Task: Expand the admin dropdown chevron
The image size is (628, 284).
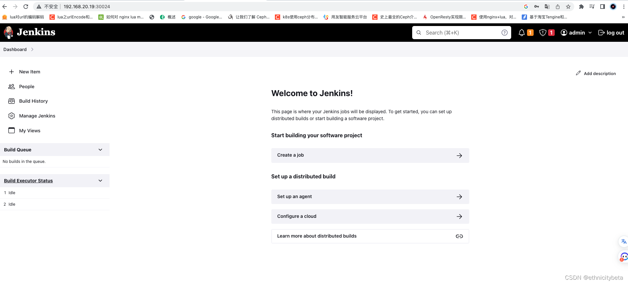Action: (590, 33)
